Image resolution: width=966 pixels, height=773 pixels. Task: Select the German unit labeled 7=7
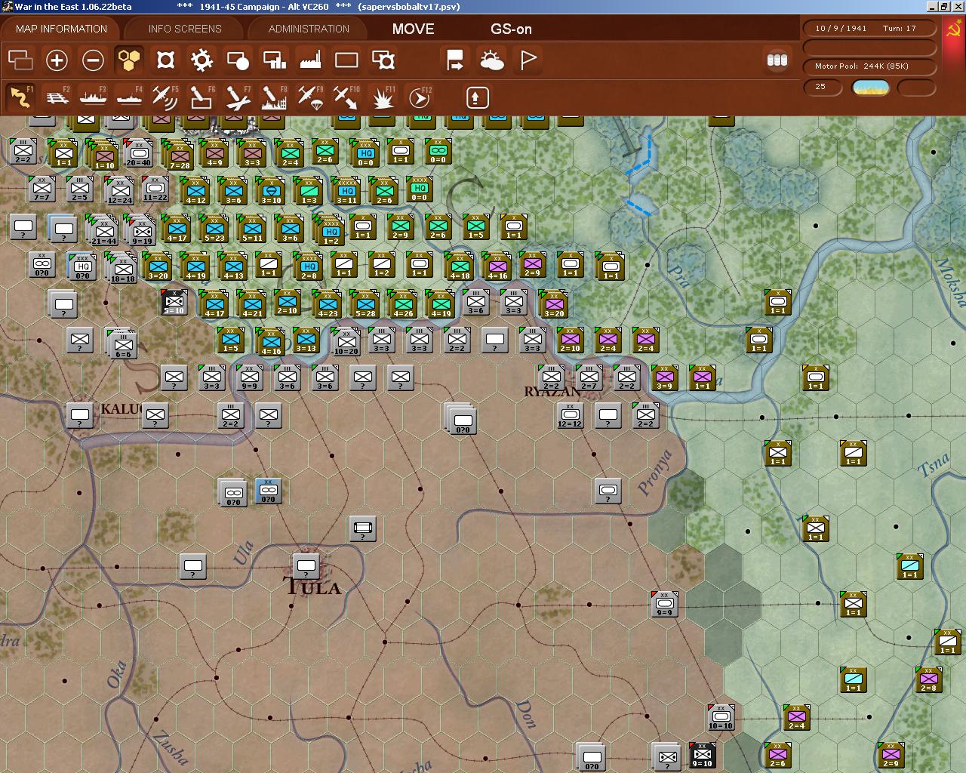coord(42,188)
